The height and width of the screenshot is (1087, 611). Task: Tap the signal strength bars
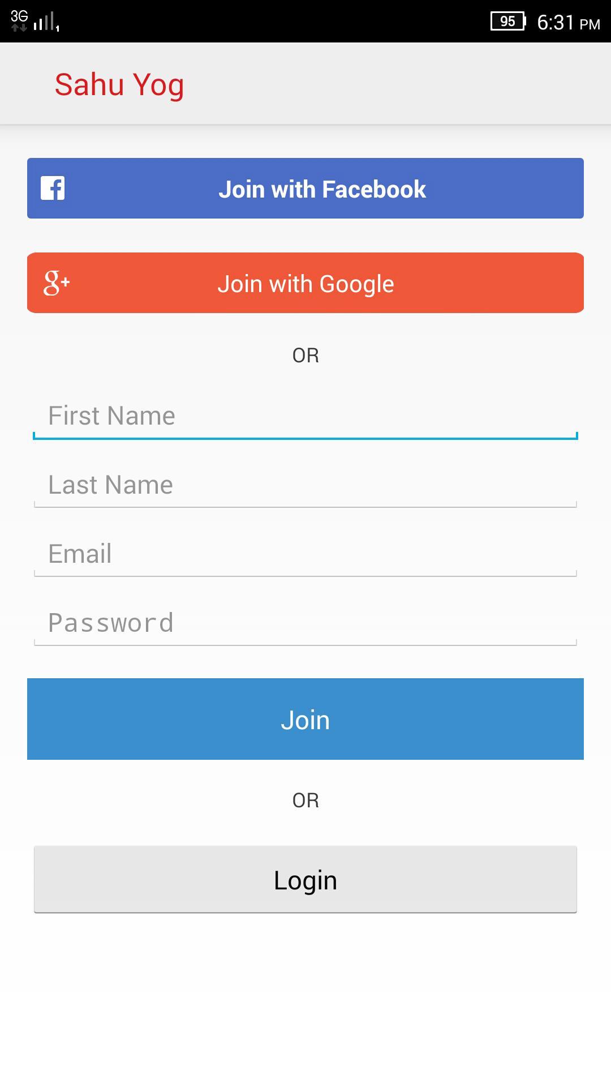point(46,22)
